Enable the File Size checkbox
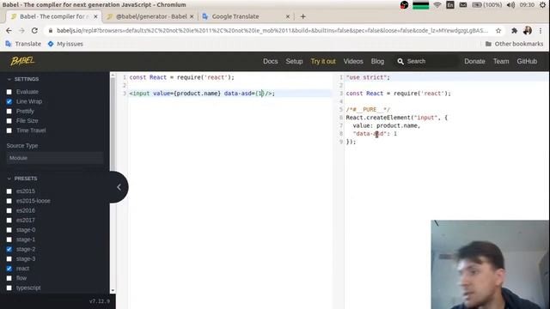This screenshot has height=309, width=550. [x=9, y=121]
